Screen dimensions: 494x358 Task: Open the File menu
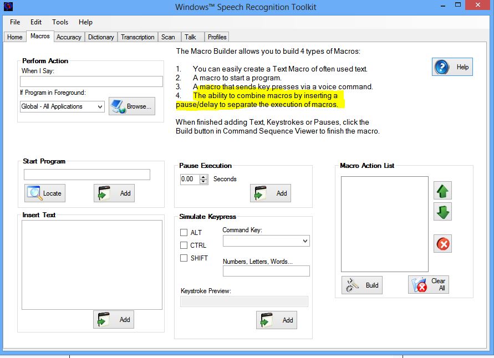(x=15, y=22)
